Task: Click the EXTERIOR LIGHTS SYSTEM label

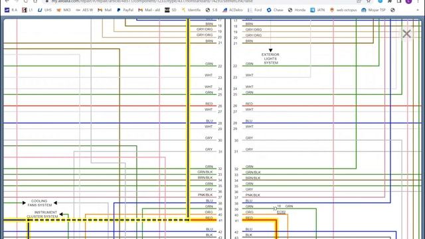Action: (270, 58)
